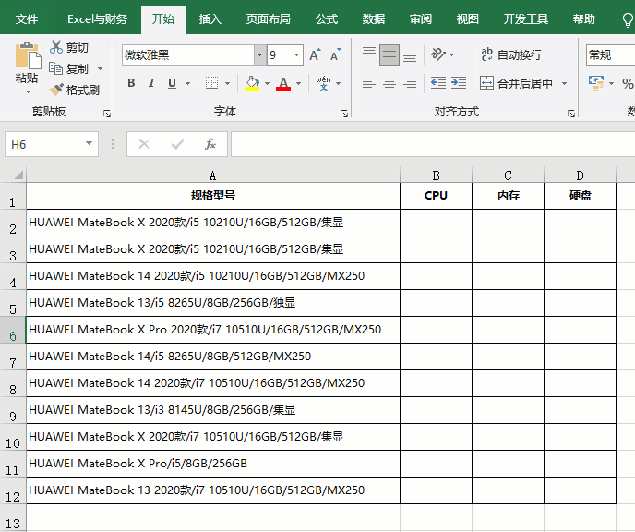The width and height of the screenshot is (635, 532).
Task: Open the font size dropdown
Action: tap(297, 54)
